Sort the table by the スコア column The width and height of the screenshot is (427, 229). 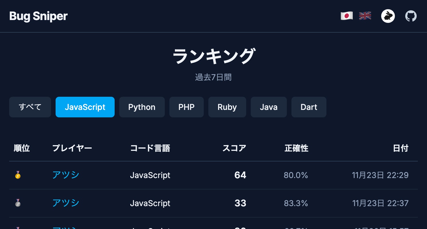pos(234,148)
